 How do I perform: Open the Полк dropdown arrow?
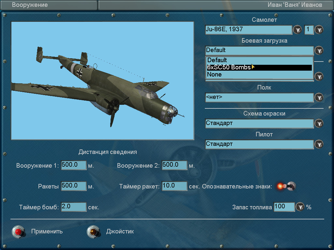click(x=319, y=97)
